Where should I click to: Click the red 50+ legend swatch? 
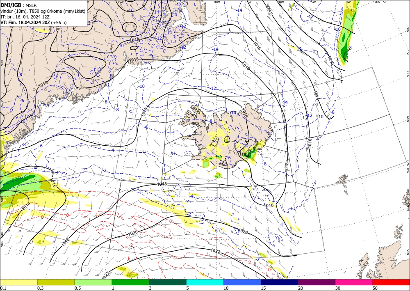point(391,282)
